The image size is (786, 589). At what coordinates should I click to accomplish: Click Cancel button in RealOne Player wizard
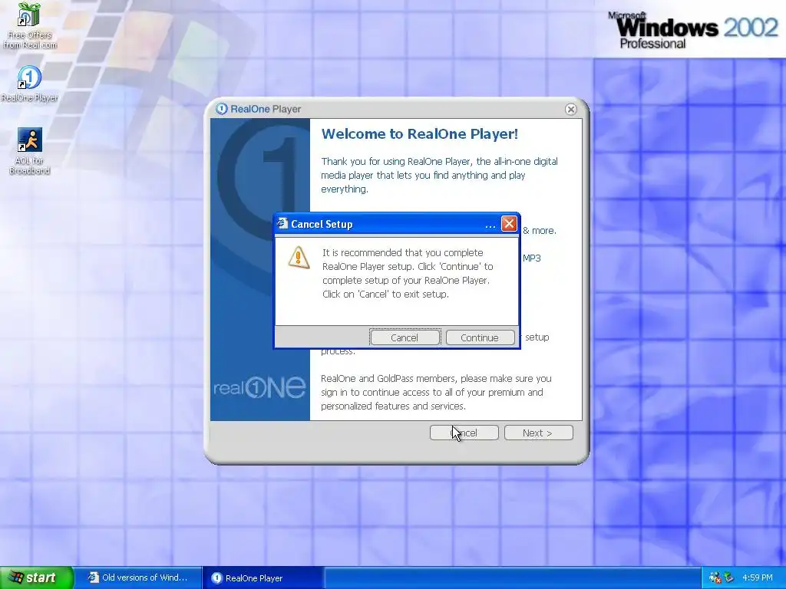pyautogui.click(x=464, y=433)
